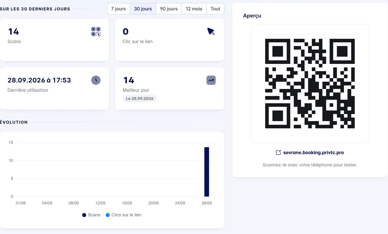The height and width of the screenshot is (234, 388).
Task: Click the cursor icon on link clicks card
Action: (x=211, y=32)
